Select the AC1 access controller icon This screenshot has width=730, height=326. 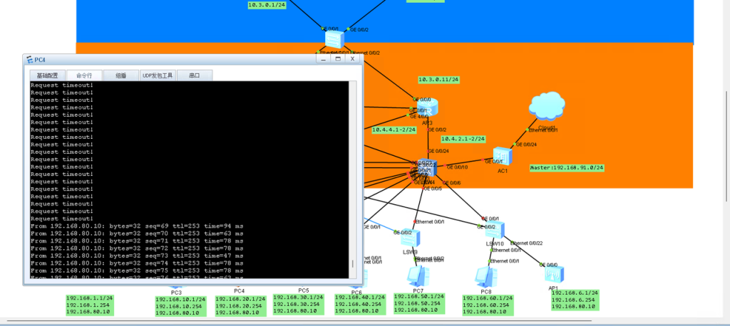click(x=503, y=157)
